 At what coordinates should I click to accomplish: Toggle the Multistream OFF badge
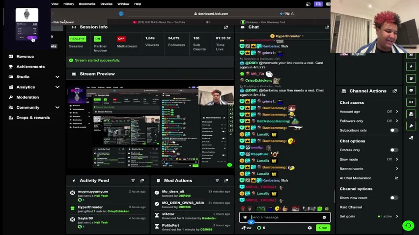pos(121,39)
